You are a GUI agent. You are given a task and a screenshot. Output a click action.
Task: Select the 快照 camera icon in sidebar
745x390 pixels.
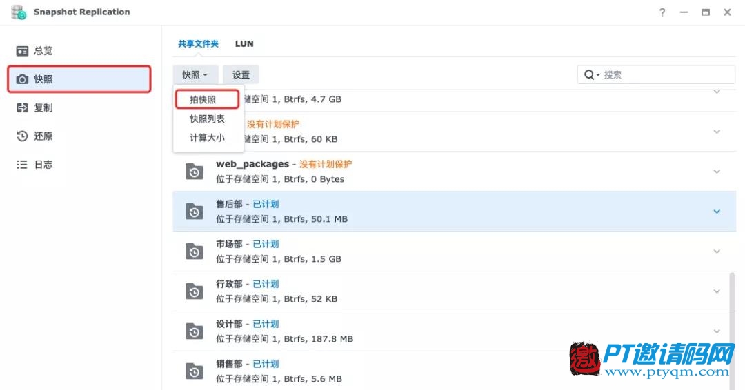click(x=22, y=79)
